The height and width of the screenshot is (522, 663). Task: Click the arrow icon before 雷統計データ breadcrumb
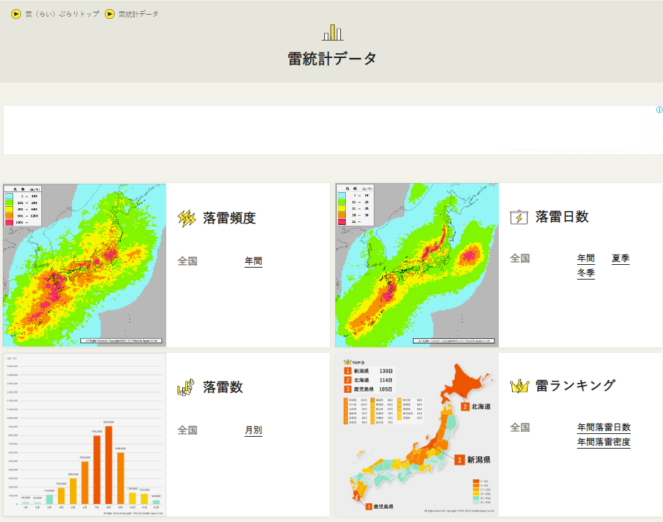(110, 14)
